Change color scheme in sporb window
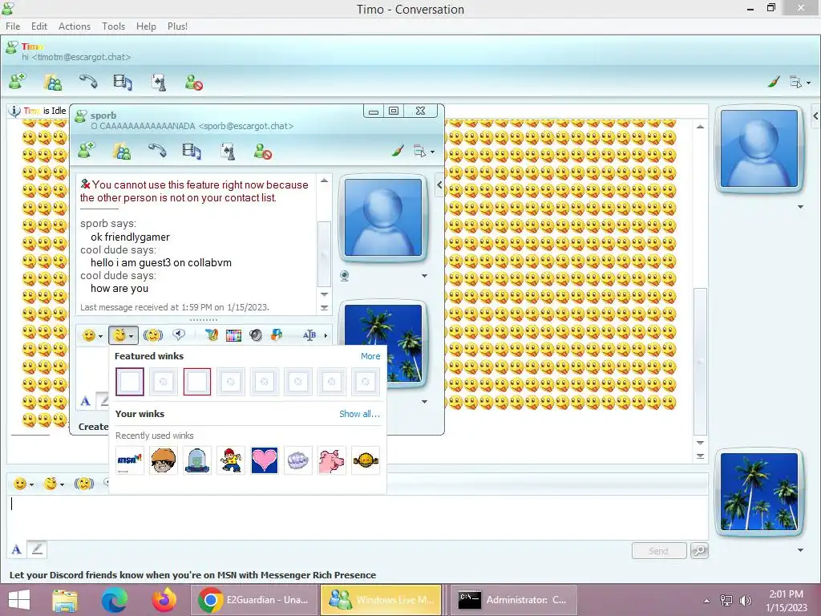Viewport: 821px width, 616px height. (398, 151)
